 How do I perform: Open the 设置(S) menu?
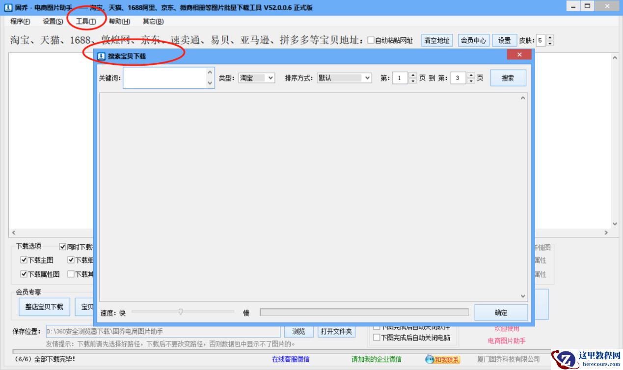[53, 21]
